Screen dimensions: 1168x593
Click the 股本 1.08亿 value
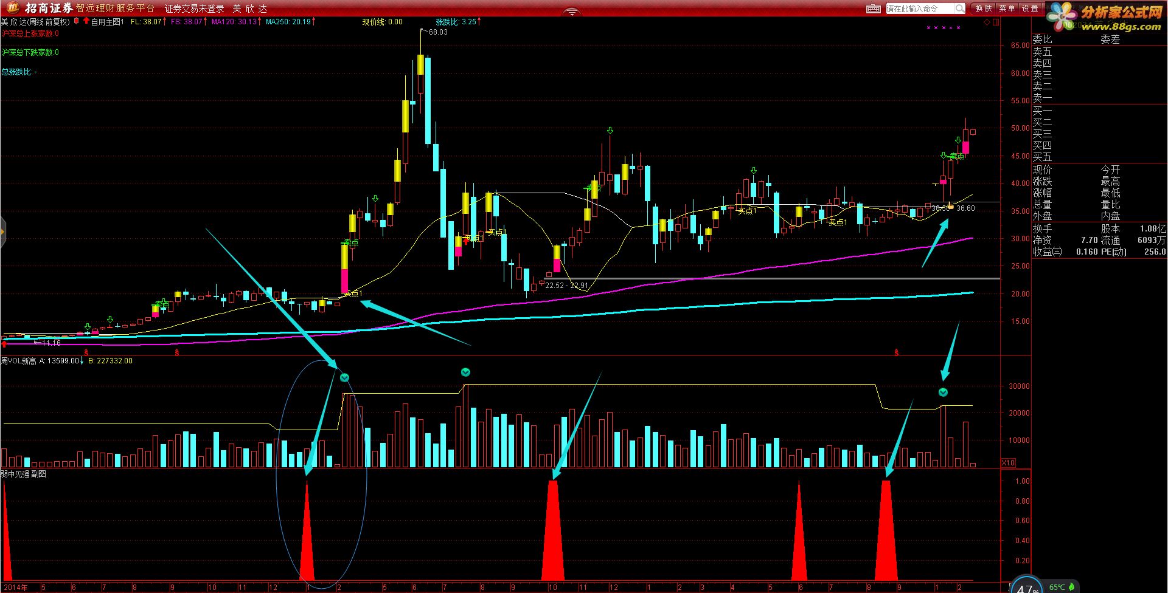pyautogui.click(x=1133, y=228)
